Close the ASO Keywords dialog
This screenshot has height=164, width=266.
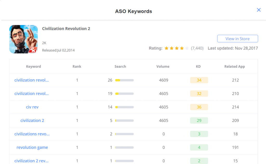[x=258, y=10]
